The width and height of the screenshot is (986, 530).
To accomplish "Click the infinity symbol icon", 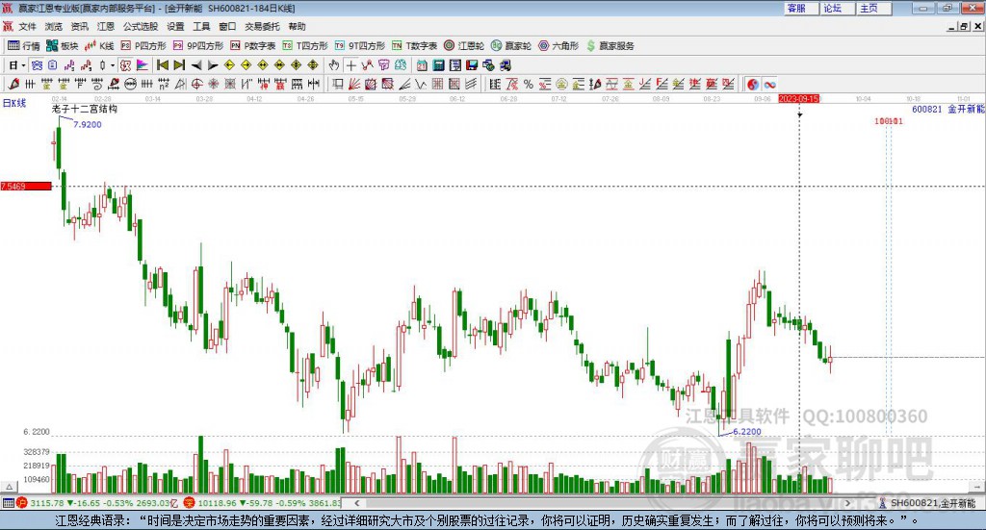I will coord(769,84).
